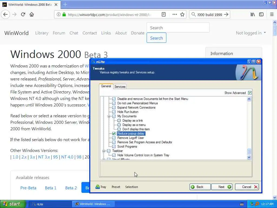This screenshot has height=208, width=277.
Task: Check the My Documents group checkbox
Action: pos(114,116)
